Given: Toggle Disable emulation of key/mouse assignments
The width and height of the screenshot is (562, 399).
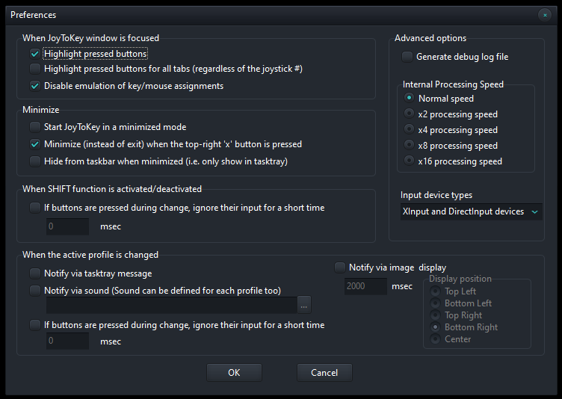Looking at the screenshot, I should pyautogui.click(x=35, y=86).
